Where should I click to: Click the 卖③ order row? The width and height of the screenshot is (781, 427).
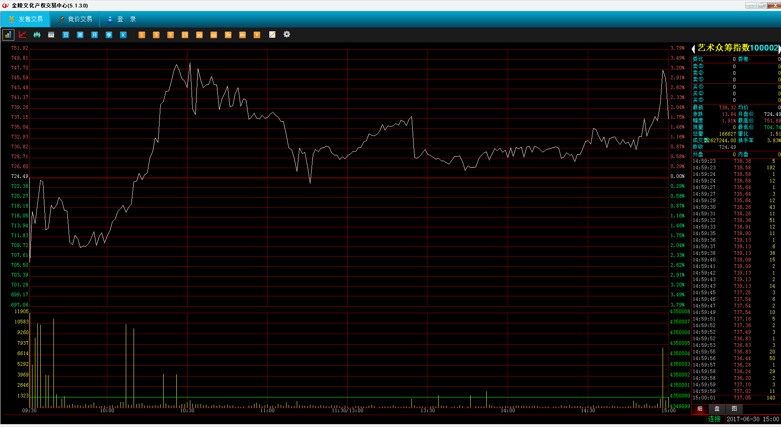tap(736, 66)
